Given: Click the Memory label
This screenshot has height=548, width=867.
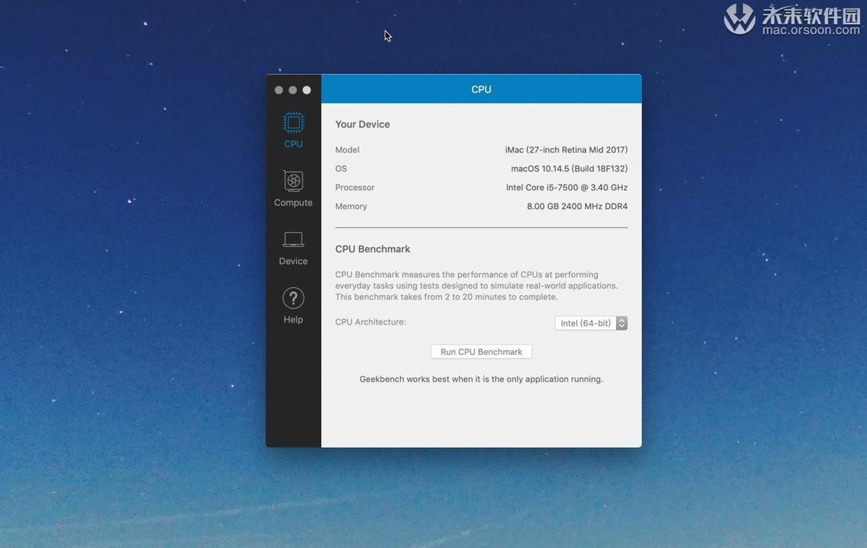Looking at the screenshot, I should tap(351, 206).
